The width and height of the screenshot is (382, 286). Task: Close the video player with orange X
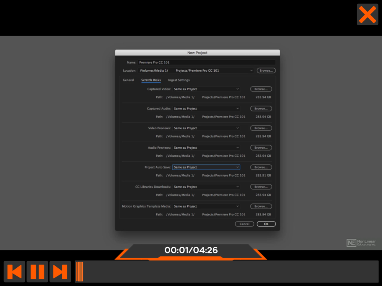(367, 14)
